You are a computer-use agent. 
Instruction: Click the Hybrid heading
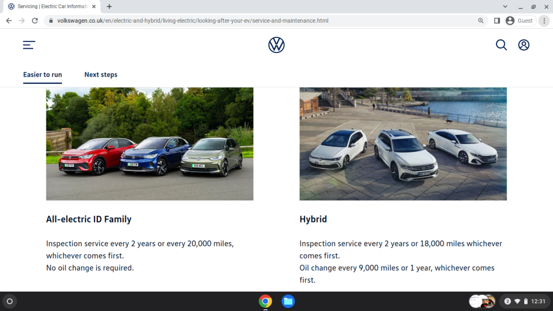click(313, 219)
